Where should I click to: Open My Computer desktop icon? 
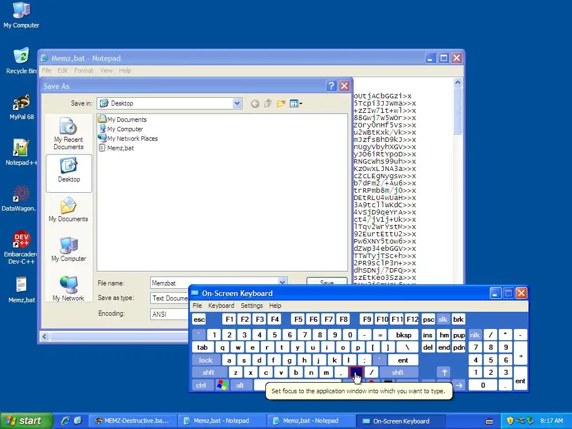[21, 15]
